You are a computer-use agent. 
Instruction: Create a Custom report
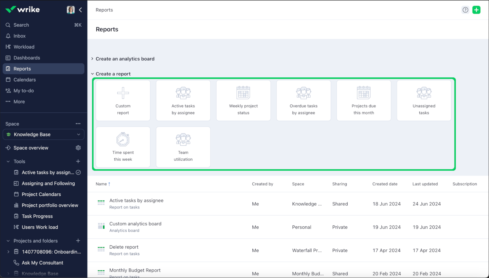123,101
